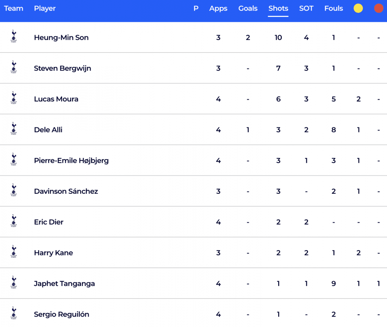
Task: Click the Player column header
Action: pyautogui.click(x=45, y=8)
